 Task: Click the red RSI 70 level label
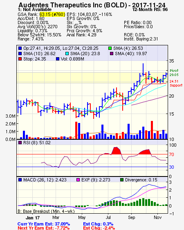[x=171, y=154]
